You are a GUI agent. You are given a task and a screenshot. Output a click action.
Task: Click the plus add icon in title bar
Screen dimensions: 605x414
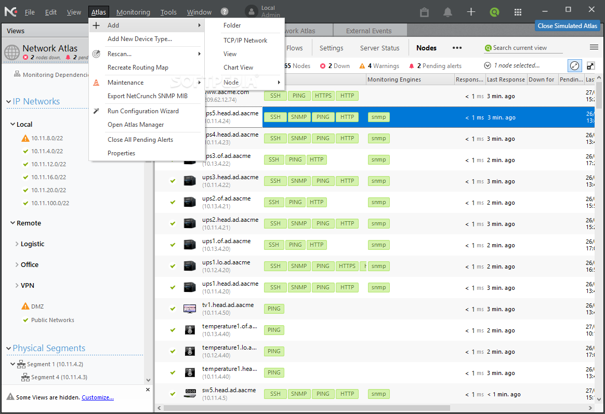coord(471,12)
